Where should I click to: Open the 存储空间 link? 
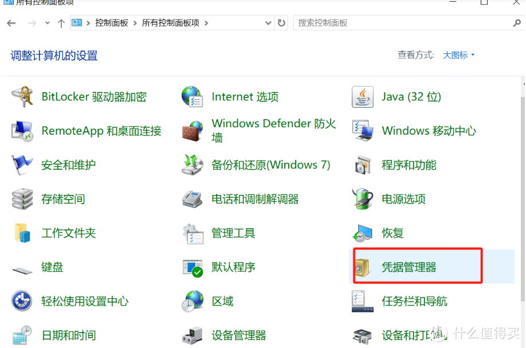coord(63,199)
